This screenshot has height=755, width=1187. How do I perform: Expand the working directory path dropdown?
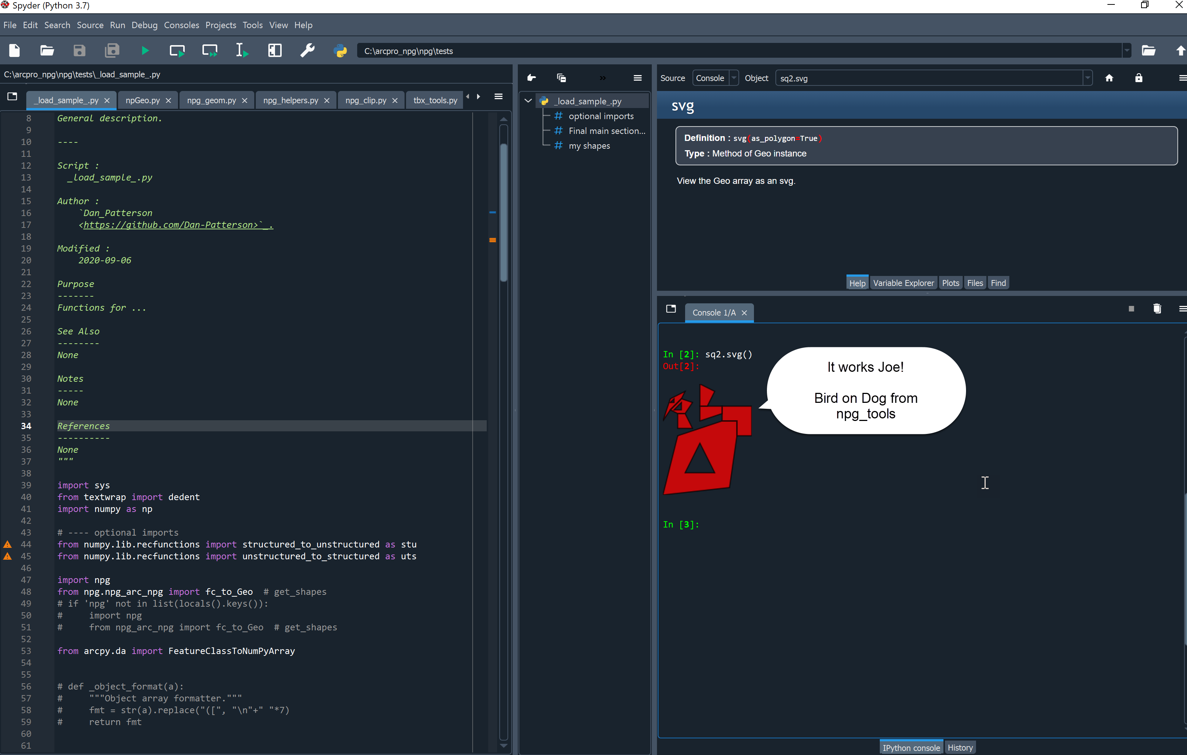click(x=1126, y=51)
